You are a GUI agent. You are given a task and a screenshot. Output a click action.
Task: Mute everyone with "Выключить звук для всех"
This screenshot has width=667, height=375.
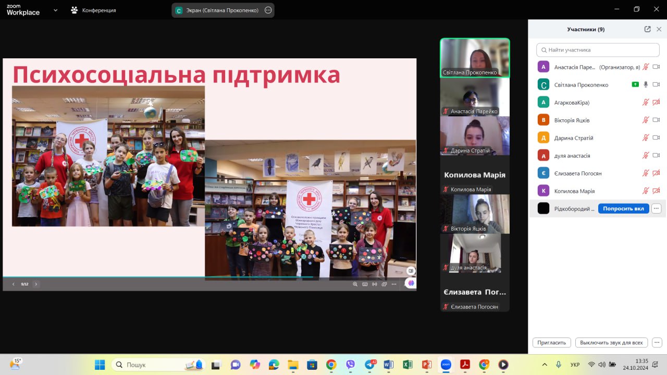click(x=611, y=343)
